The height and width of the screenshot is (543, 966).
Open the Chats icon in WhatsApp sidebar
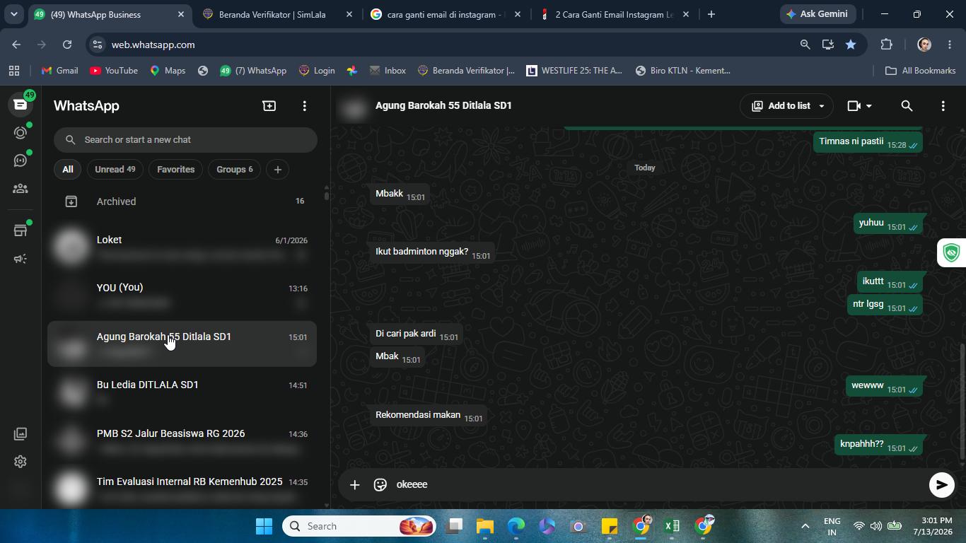coord(21,105)
